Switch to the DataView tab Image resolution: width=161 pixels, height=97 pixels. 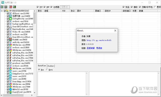(42, 66)
